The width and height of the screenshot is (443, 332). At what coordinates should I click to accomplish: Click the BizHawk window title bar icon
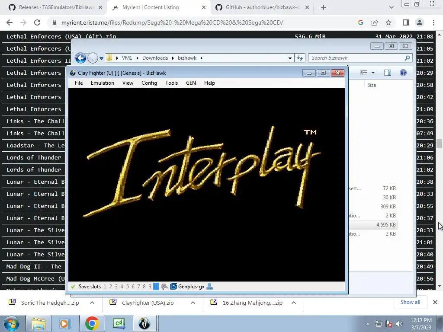73,73
